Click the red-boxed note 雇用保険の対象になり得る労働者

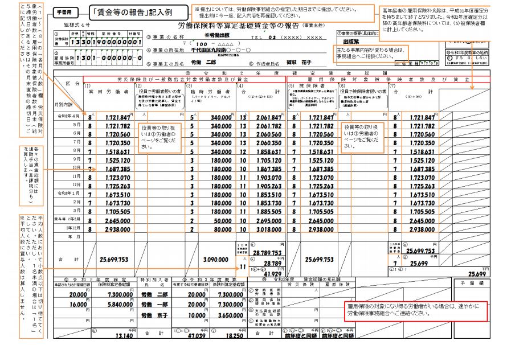pyautogui.click(x=415, y=310)
